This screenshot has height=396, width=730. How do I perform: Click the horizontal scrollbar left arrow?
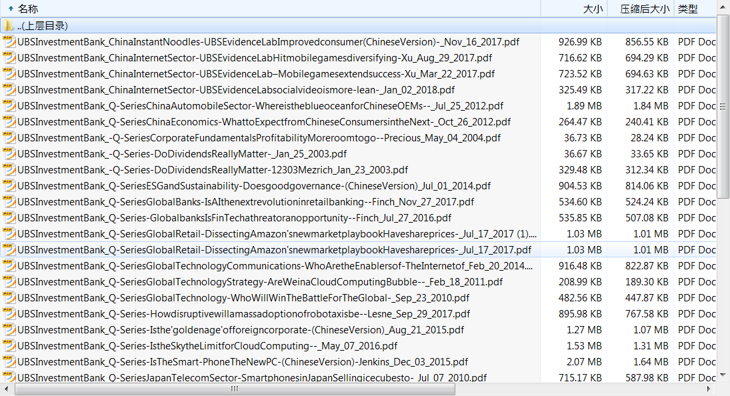click(7, 389)
